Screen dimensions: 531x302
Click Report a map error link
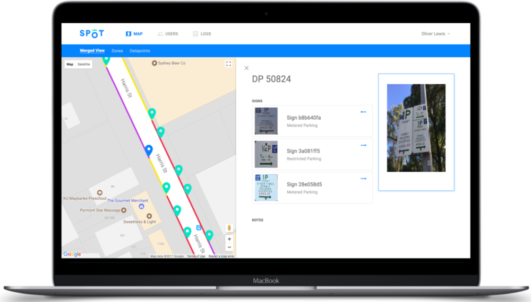click(221, 256)
